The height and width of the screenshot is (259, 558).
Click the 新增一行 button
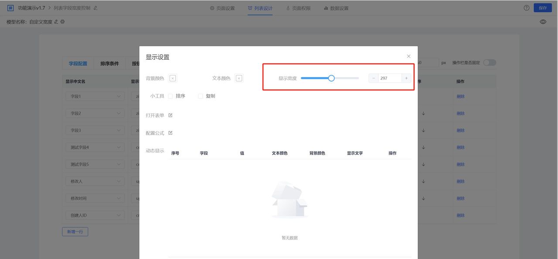pos(75,232)
